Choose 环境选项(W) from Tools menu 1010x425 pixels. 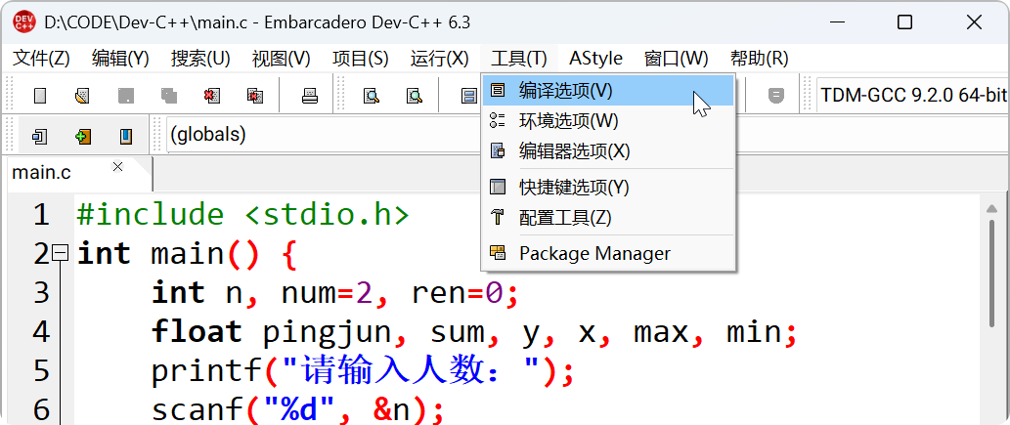coord(608,120)
